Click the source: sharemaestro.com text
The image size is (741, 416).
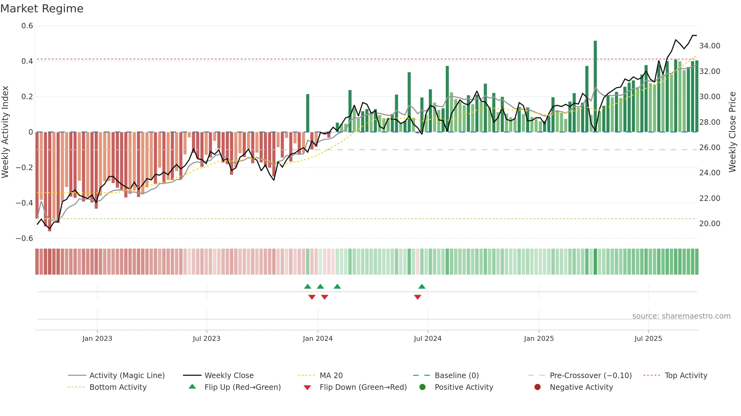(681, 316)
